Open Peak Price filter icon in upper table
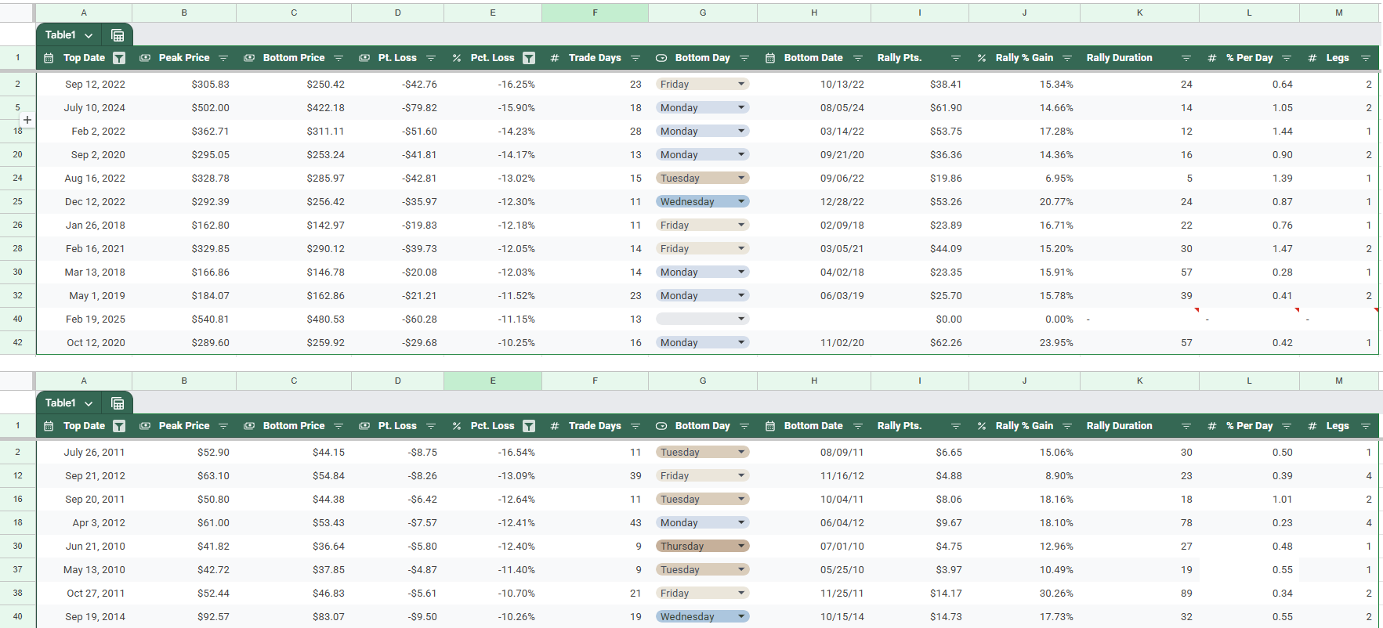 pos(223,58)
